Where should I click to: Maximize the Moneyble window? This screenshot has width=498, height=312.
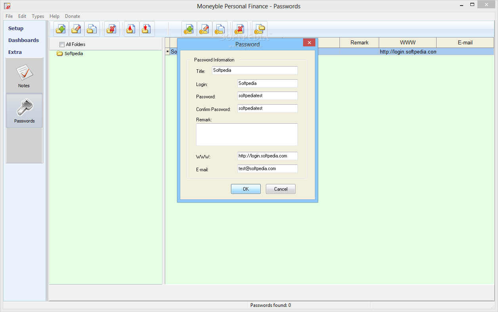pyautogui.click(x=472, y=5)
